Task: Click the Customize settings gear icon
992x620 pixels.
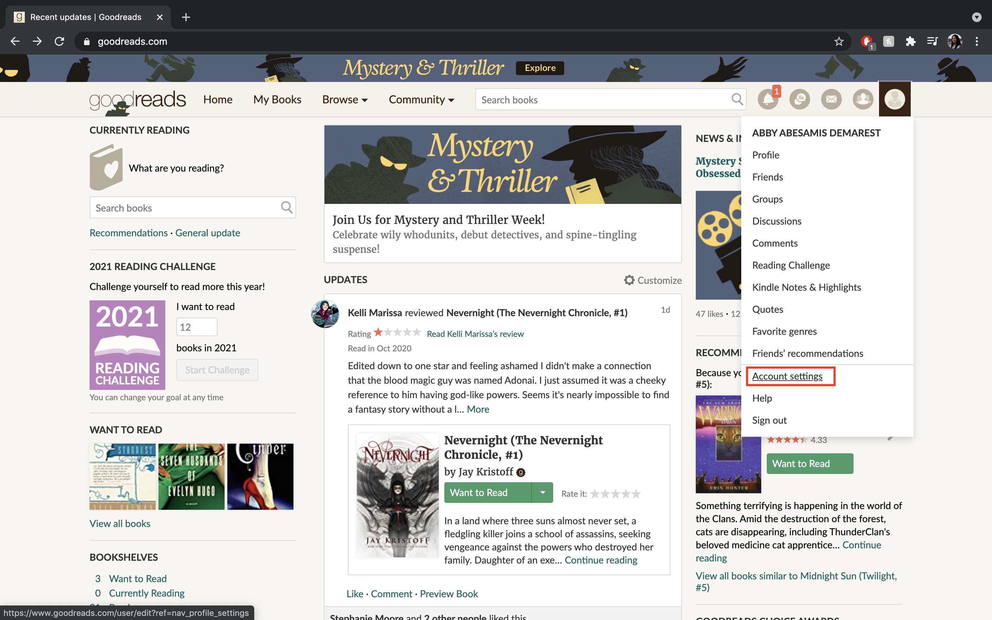Action: pos(629,279)
